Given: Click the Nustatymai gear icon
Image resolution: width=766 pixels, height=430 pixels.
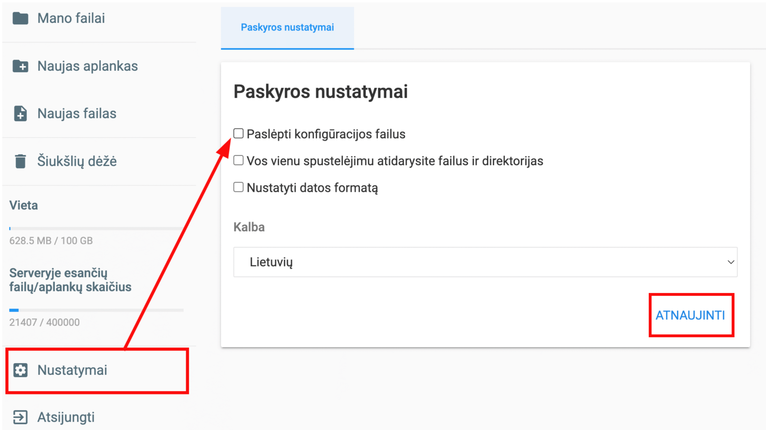Looking at the screenshot, I should (x=20, y=371).
